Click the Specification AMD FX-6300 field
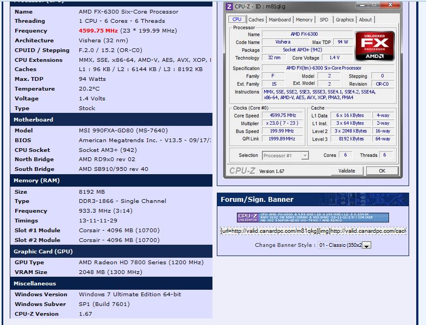 [x=328, y=68]
